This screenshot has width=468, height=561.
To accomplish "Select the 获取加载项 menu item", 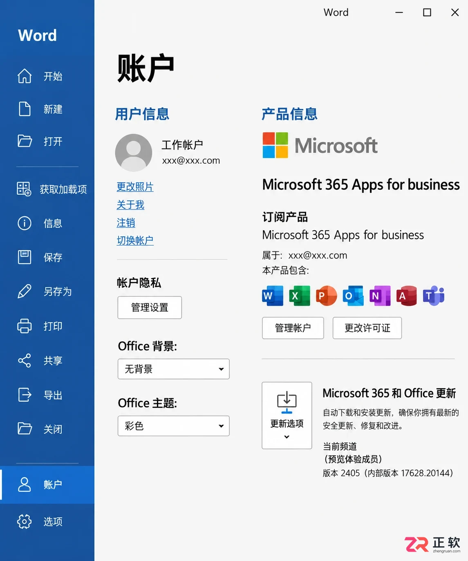I will coord(47,189).
